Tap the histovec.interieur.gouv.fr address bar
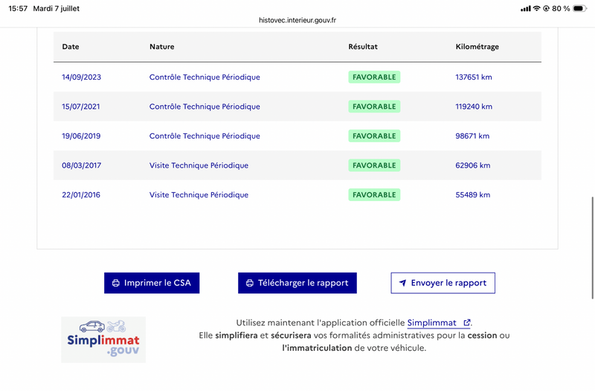 (297, 20)
